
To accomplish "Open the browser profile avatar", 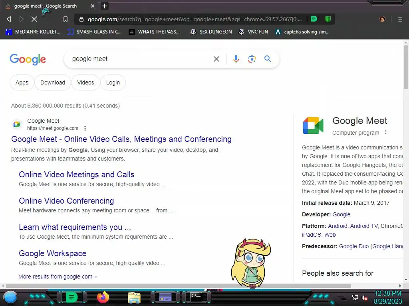I will tap(382, 19).
